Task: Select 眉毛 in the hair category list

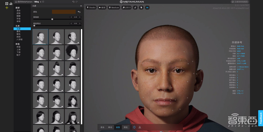Action: (18, 31)
